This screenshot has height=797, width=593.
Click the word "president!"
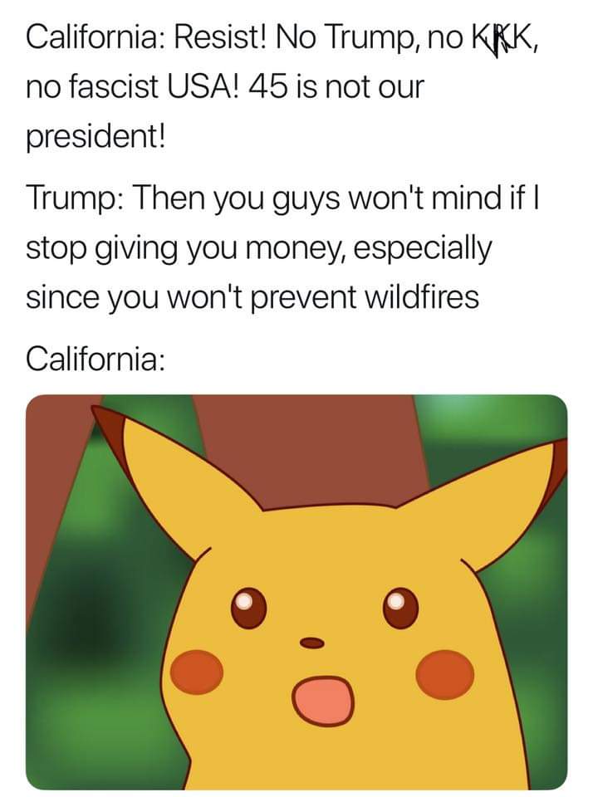coord(96,137)
